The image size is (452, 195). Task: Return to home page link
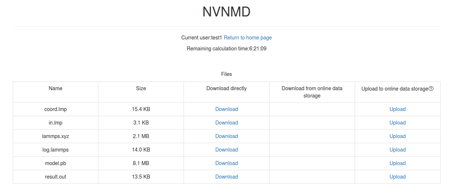point(248,38)
